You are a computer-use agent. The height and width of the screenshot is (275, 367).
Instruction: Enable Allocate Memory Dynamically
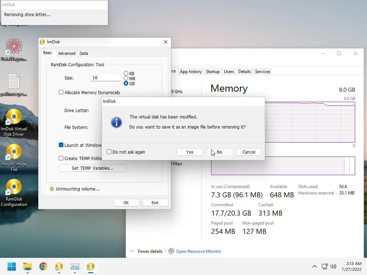(x=61, y=92)
